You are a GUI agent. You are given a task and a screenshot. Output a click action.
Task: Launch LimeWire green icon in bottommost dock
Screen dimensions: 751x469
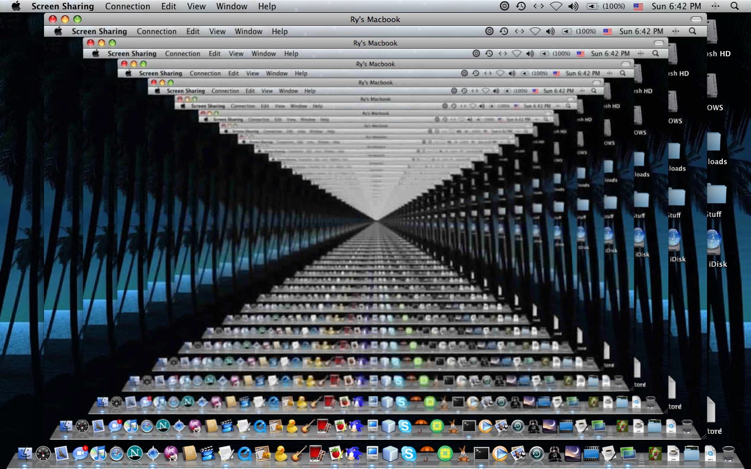(x=445, y=453)
